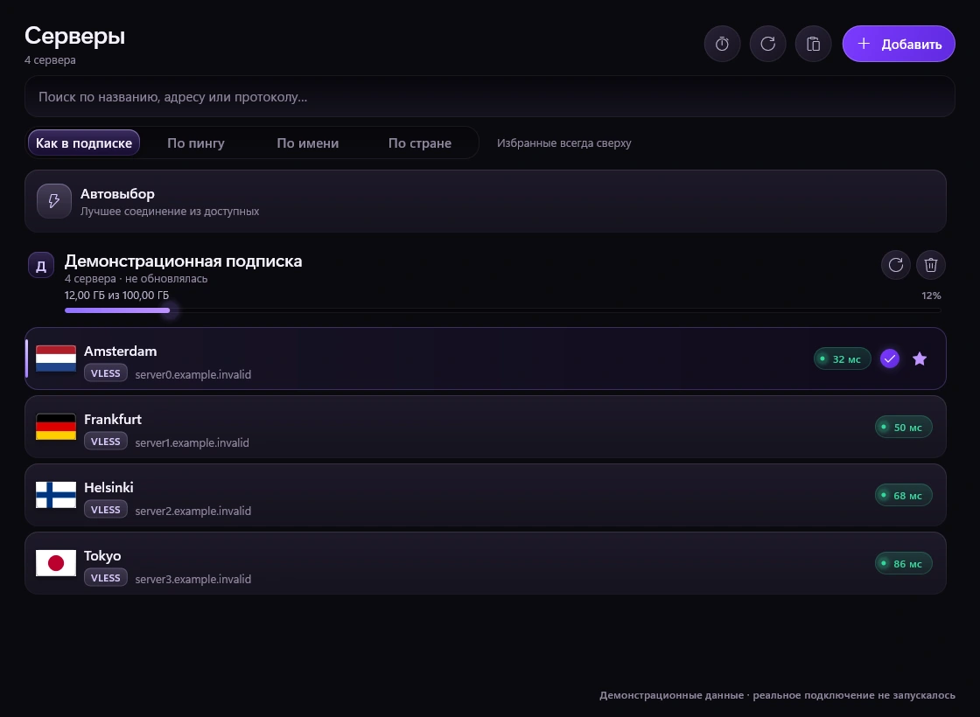This screenshot has height=717, width=980.
Task: Click the 12% usage percentage label
Action: pos(931,296)
